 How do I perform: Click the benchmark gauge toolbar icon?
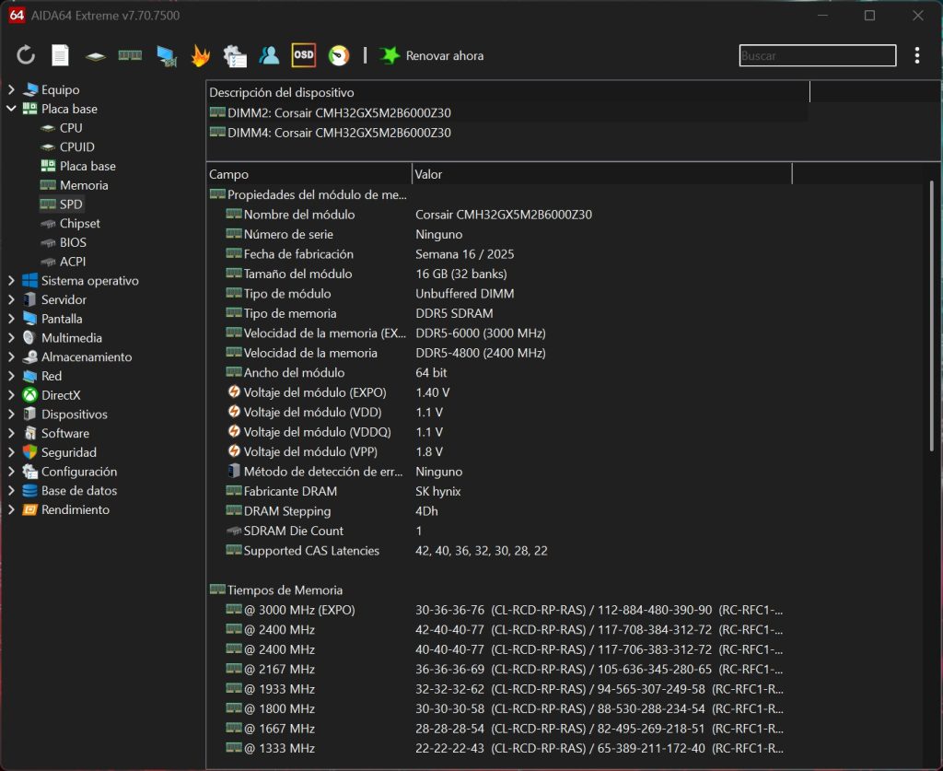point(339,55)
